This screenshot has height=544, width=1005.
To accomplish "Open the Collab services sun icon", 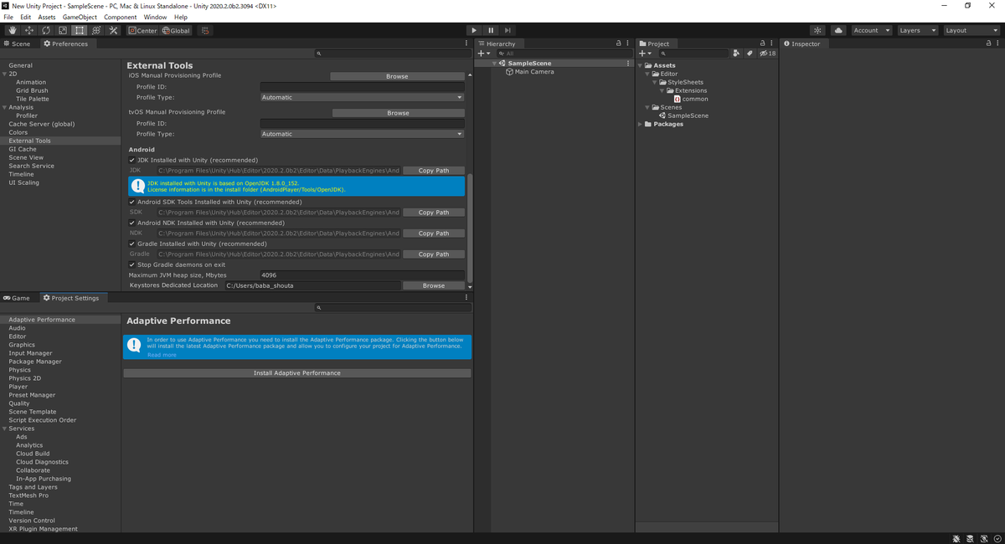I will click(x=818, y=30).
